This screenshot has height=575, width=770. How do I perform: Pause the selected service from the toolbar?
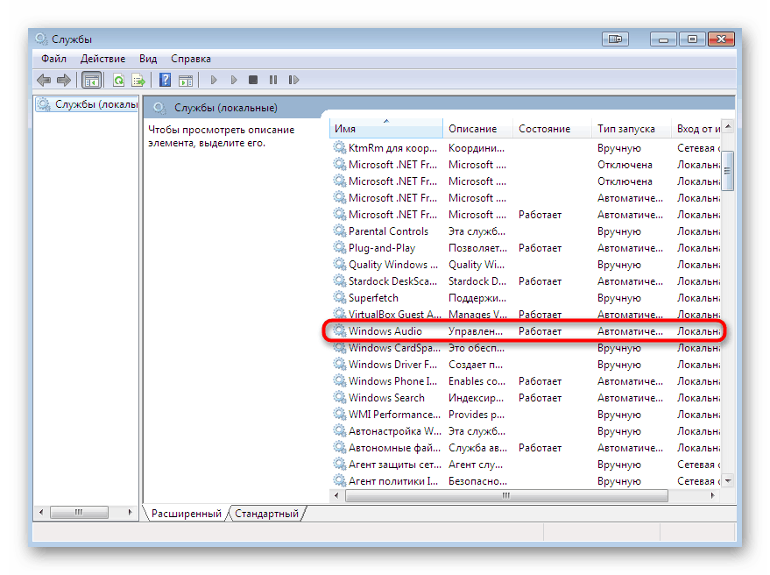pyautogui.click(x=272, y=80)
